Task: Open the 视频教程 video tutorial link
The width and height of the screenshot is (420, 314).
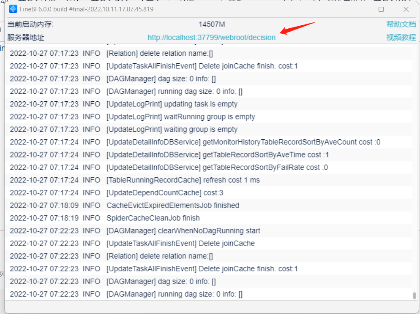Action: point(401,38)
